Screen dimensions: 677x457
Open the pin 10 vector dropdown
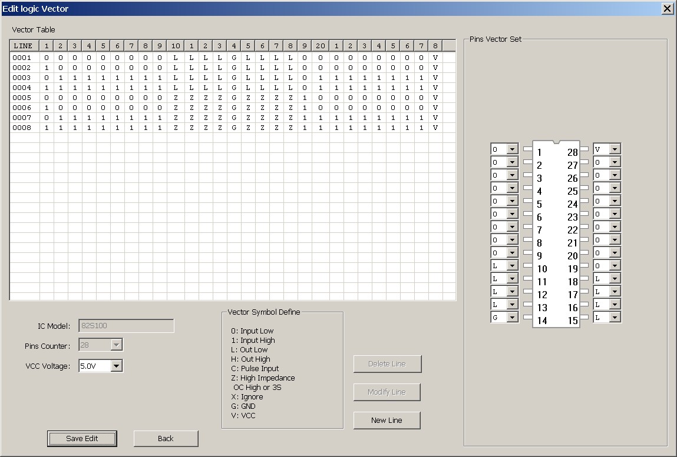[512, 266]
